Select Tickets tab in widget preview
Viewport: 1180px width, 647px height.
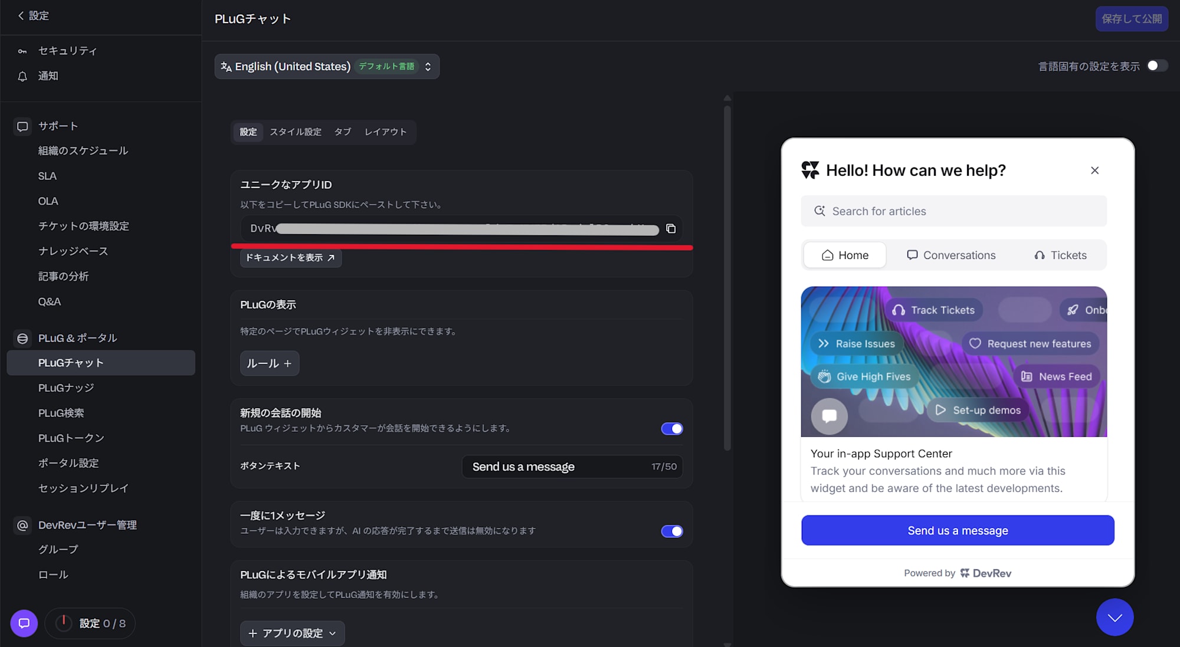click(x=1060, y=255)
